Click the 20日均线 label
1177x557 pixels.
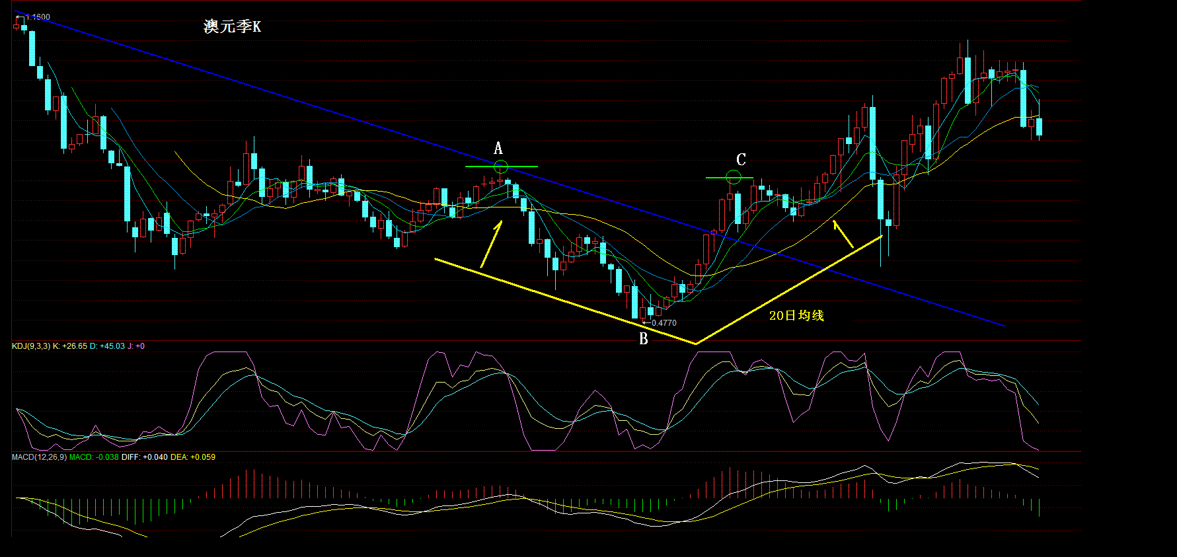pos(796,316)
